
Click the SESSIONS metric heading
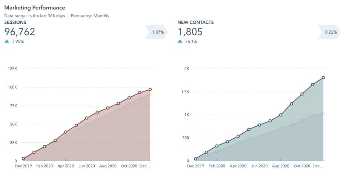pyautogui.click(x=15, y=22)
